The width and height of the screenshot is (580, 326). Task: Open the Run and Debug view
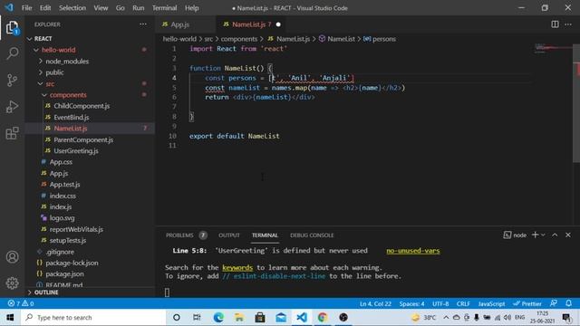[12, 107]
